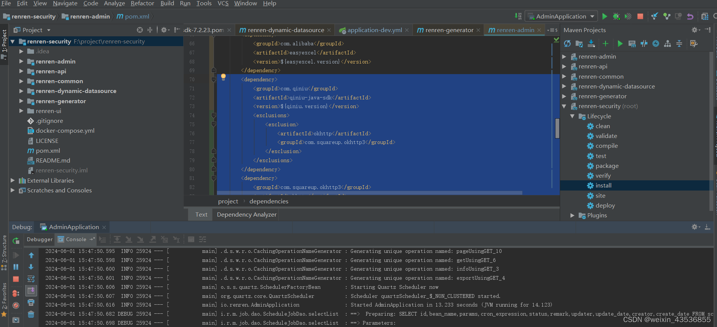The image size is (717, 327).
Task: Open the Structure side tool window
Action: (x=4, y=252)
